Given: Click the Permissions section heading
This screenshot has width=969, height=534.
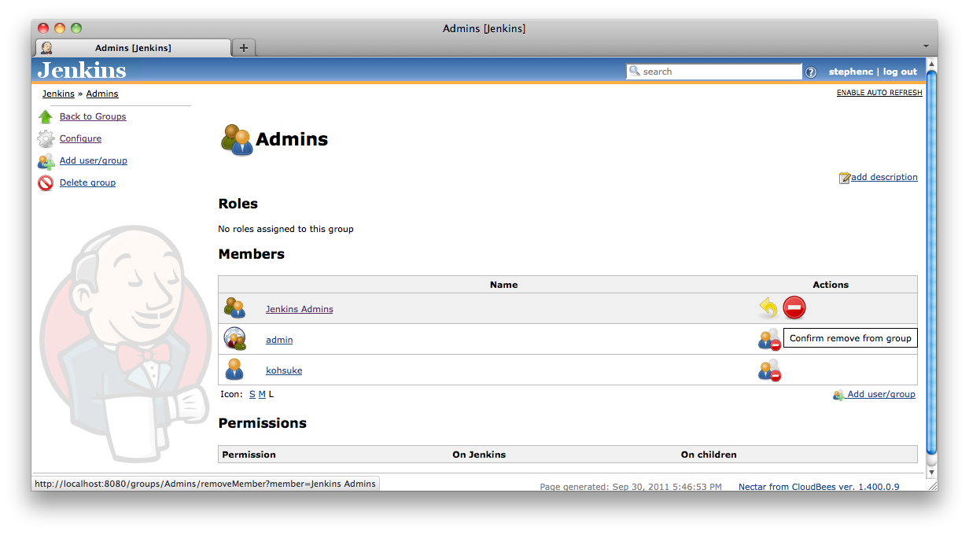Looking at the screenshot, I should [x=262, y=423].
